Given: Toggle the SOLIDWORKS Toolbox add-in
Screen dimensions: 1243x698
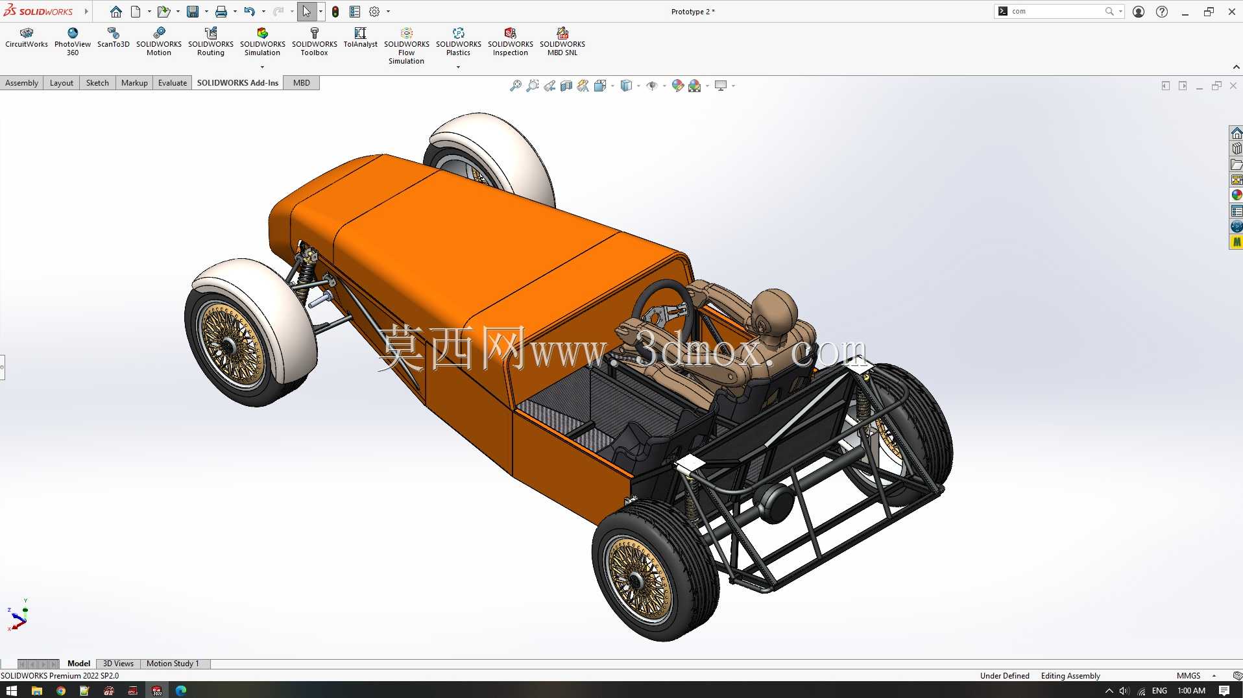Looking at the screenshot, I should click(x=314, y=42).
